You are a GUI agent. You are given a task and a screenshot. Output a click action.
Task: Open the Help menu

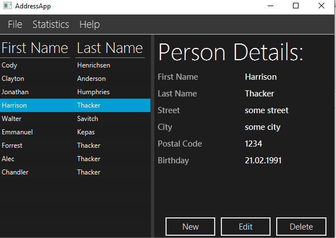click(89, 25)
